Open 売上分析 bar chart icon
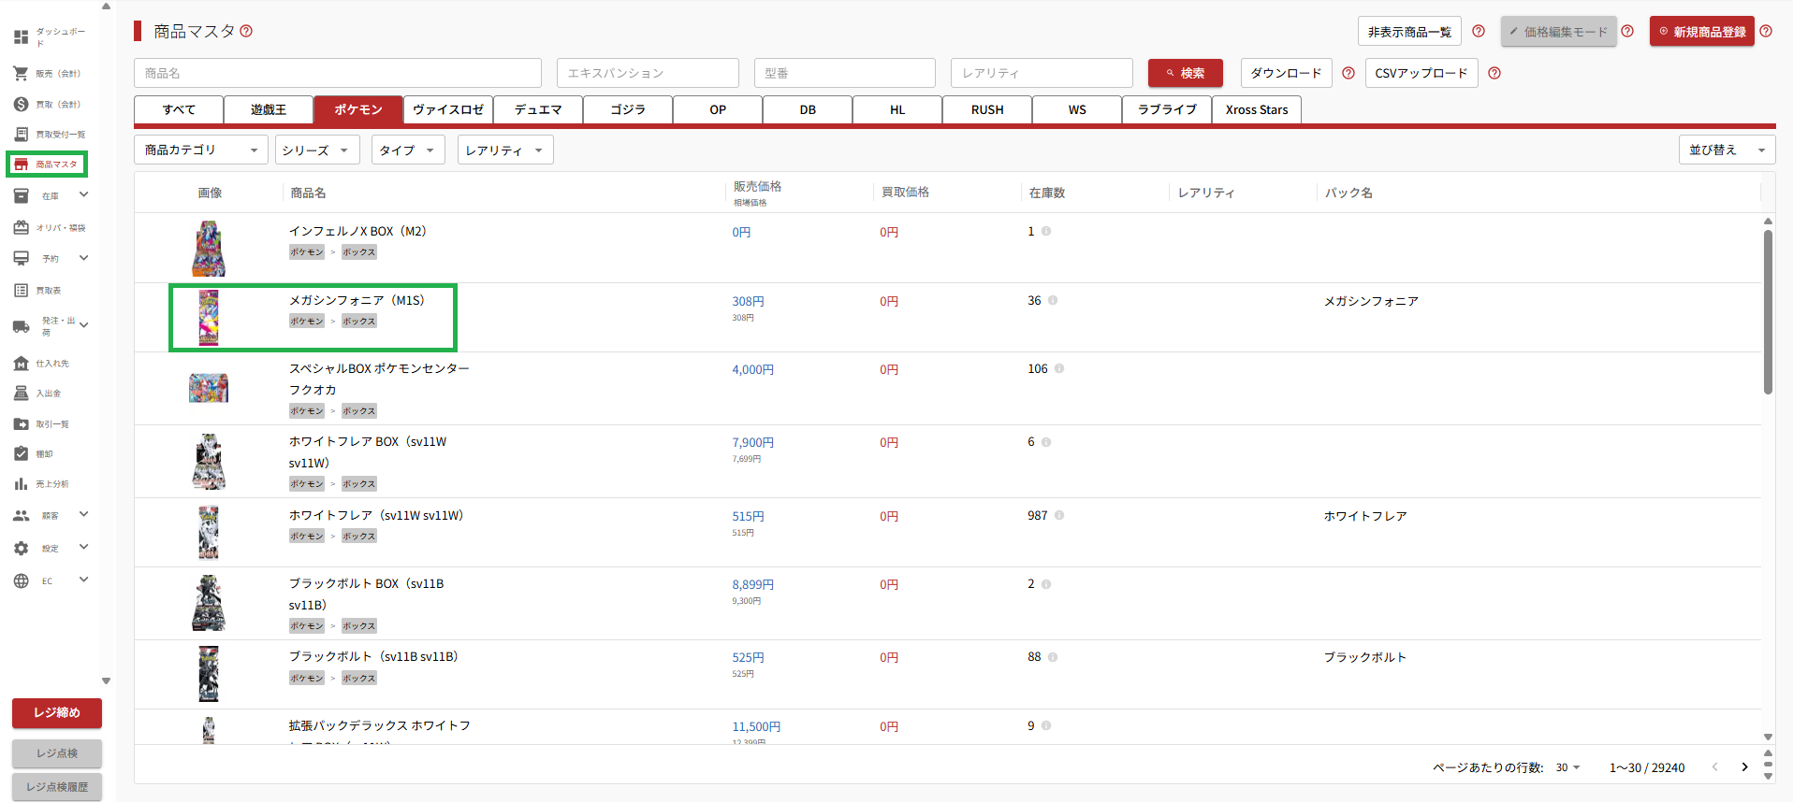The height and width of the screenshot is (802, 1793). tap(21, 484)
